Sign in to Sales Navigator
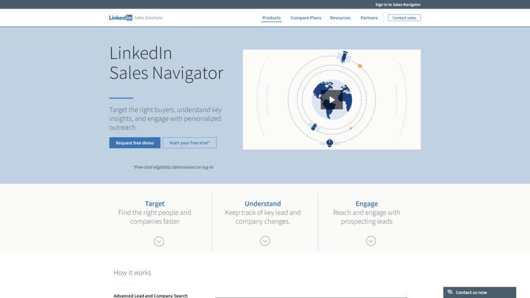This screenshot has height=298, width=530. tap(398, 4)
